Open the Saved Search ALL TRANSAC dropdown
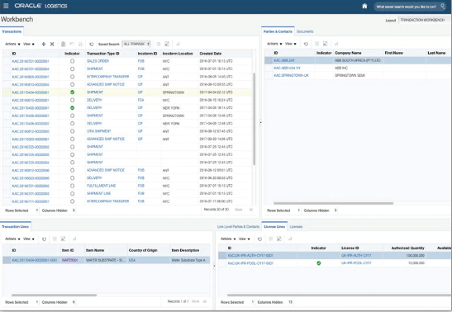Screen dimensions: 452x312 [x=136, y=44]
